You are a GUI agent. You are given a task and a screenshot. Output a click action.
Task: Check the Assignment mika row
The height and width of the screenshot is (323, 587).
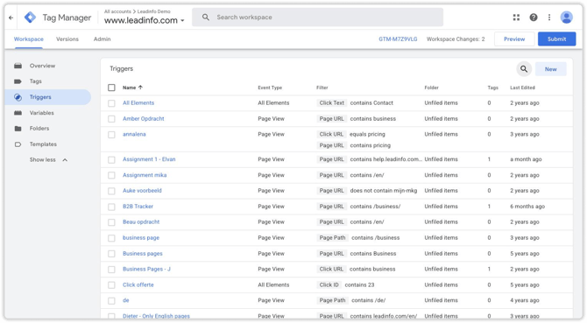click(111, 175)
